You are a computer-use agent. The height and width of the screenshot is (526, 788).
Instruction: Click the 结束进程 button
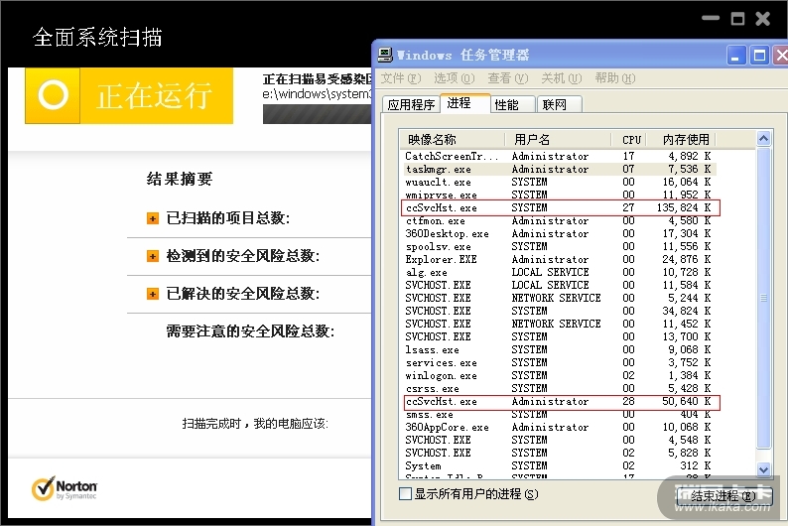[722, 496]
